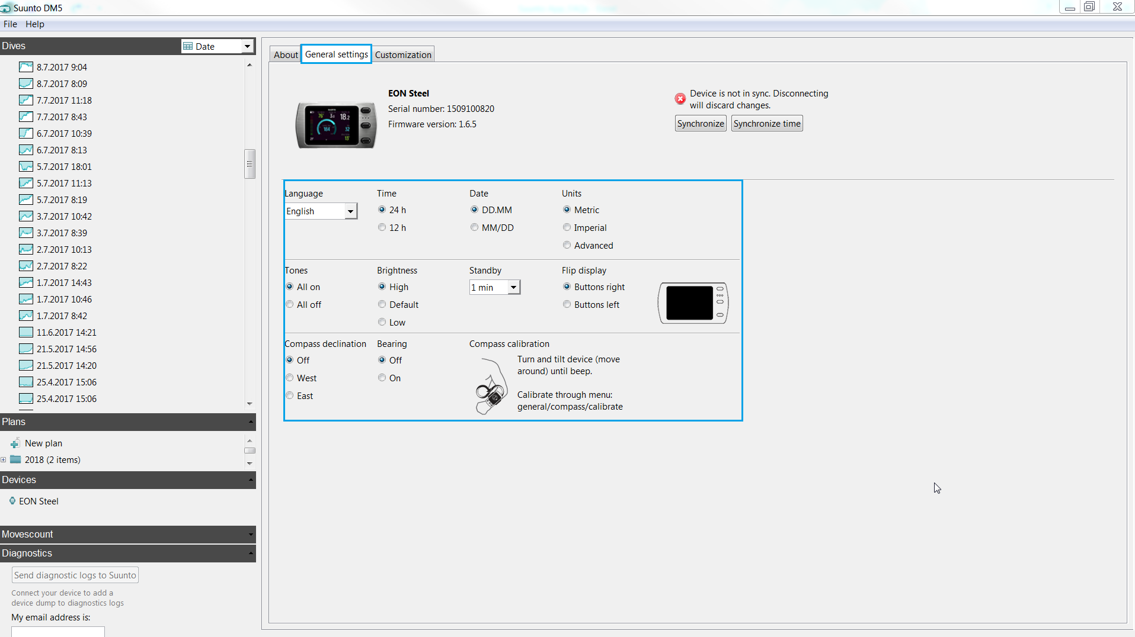Turn Bearing On

coord(382,378)
